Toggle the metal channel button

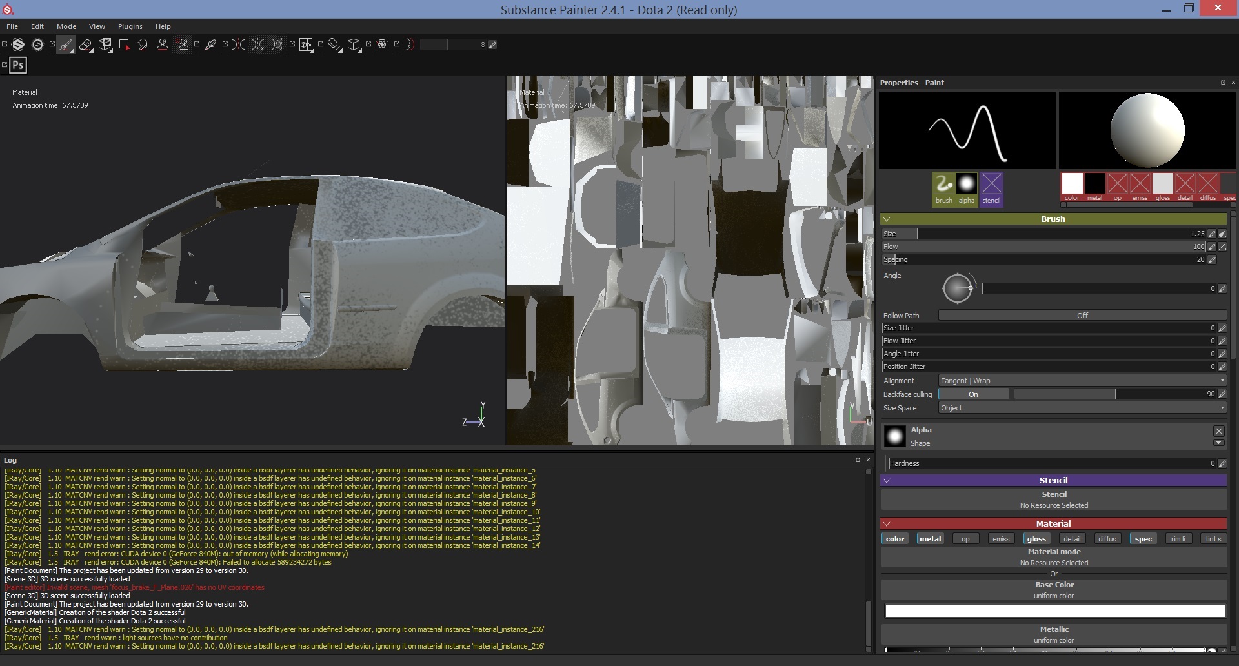pos(930,539)
